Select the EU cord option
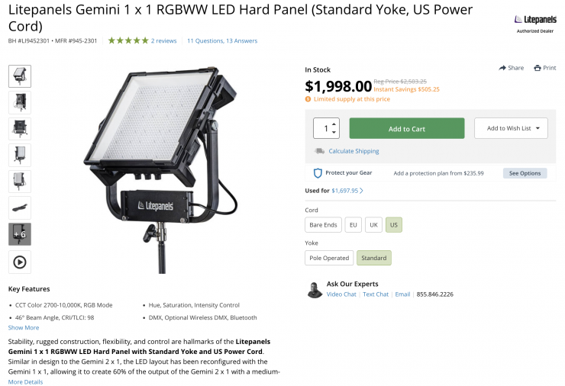This screenshot has height=386, width=565. (x=353, y=225)
